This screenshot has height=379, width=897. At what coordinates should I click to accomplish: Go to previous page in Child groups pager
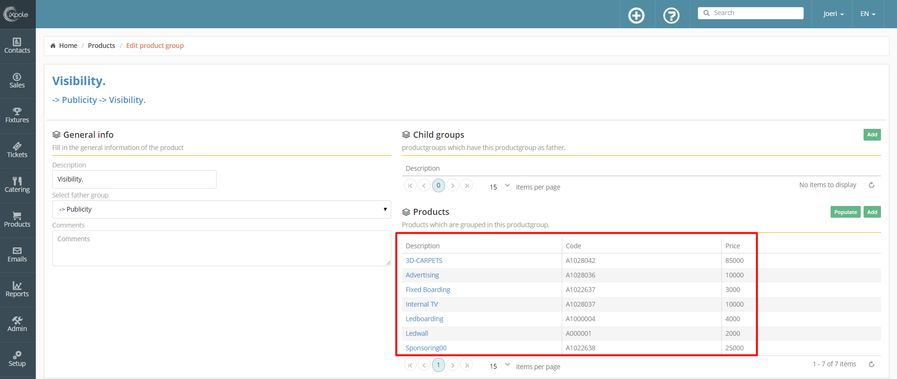point(424,185)
